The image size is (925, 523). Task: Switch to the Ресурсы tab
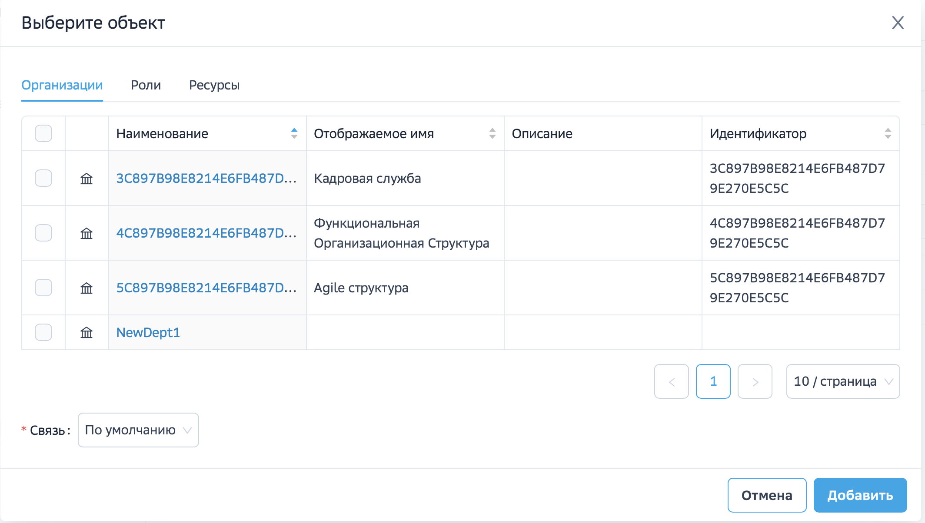(214, 85)
